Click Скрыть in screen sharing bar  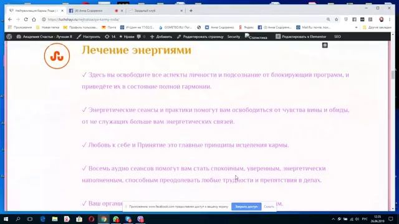coord(269,207)
